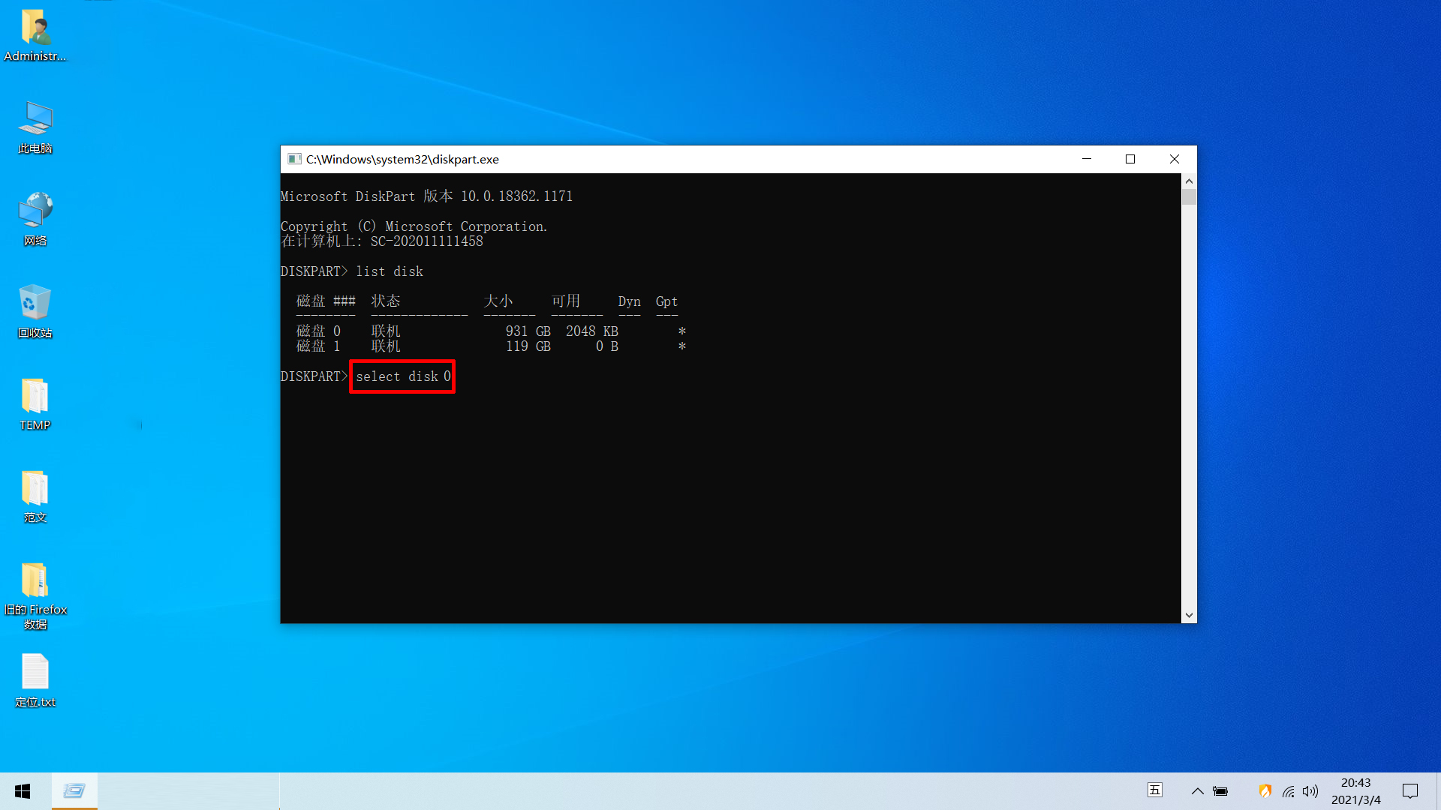Image resolution: width=1441 pixels, height=810 pixels.
Task: Click the 'Dyn' column header
Action: pyautogui.click(x=629, y=301)
